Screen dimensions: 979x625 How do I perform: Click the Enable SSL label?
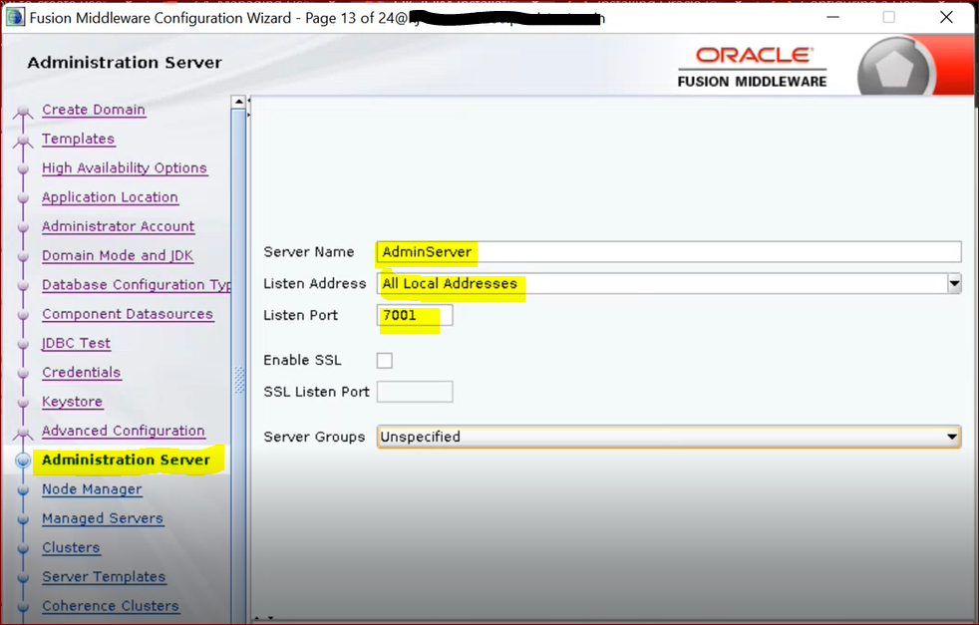[302, 360]
